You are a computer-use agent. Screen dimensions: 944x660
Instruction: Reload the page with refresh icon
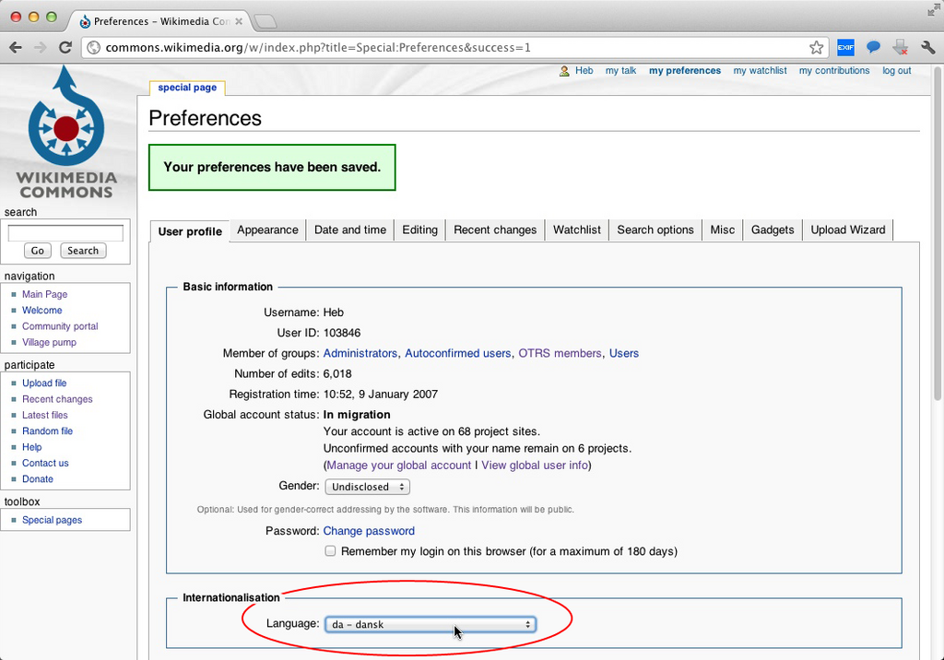(x=65, y=48)
